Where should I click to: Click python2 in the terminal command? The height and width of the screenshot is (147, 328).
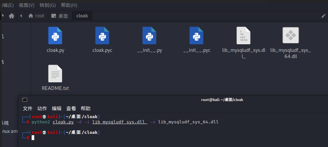click(x=41, y=122)
